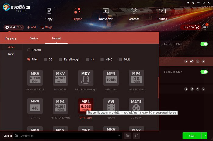213x141 pixels.
Task: Toggle off the second Ready to Start switch
Action: coord(204,72)
